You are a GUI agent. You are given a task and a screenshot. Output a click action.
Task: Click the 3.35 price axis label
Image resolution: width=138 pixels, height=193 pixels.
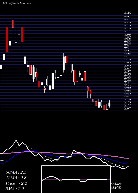click(128, 13)
